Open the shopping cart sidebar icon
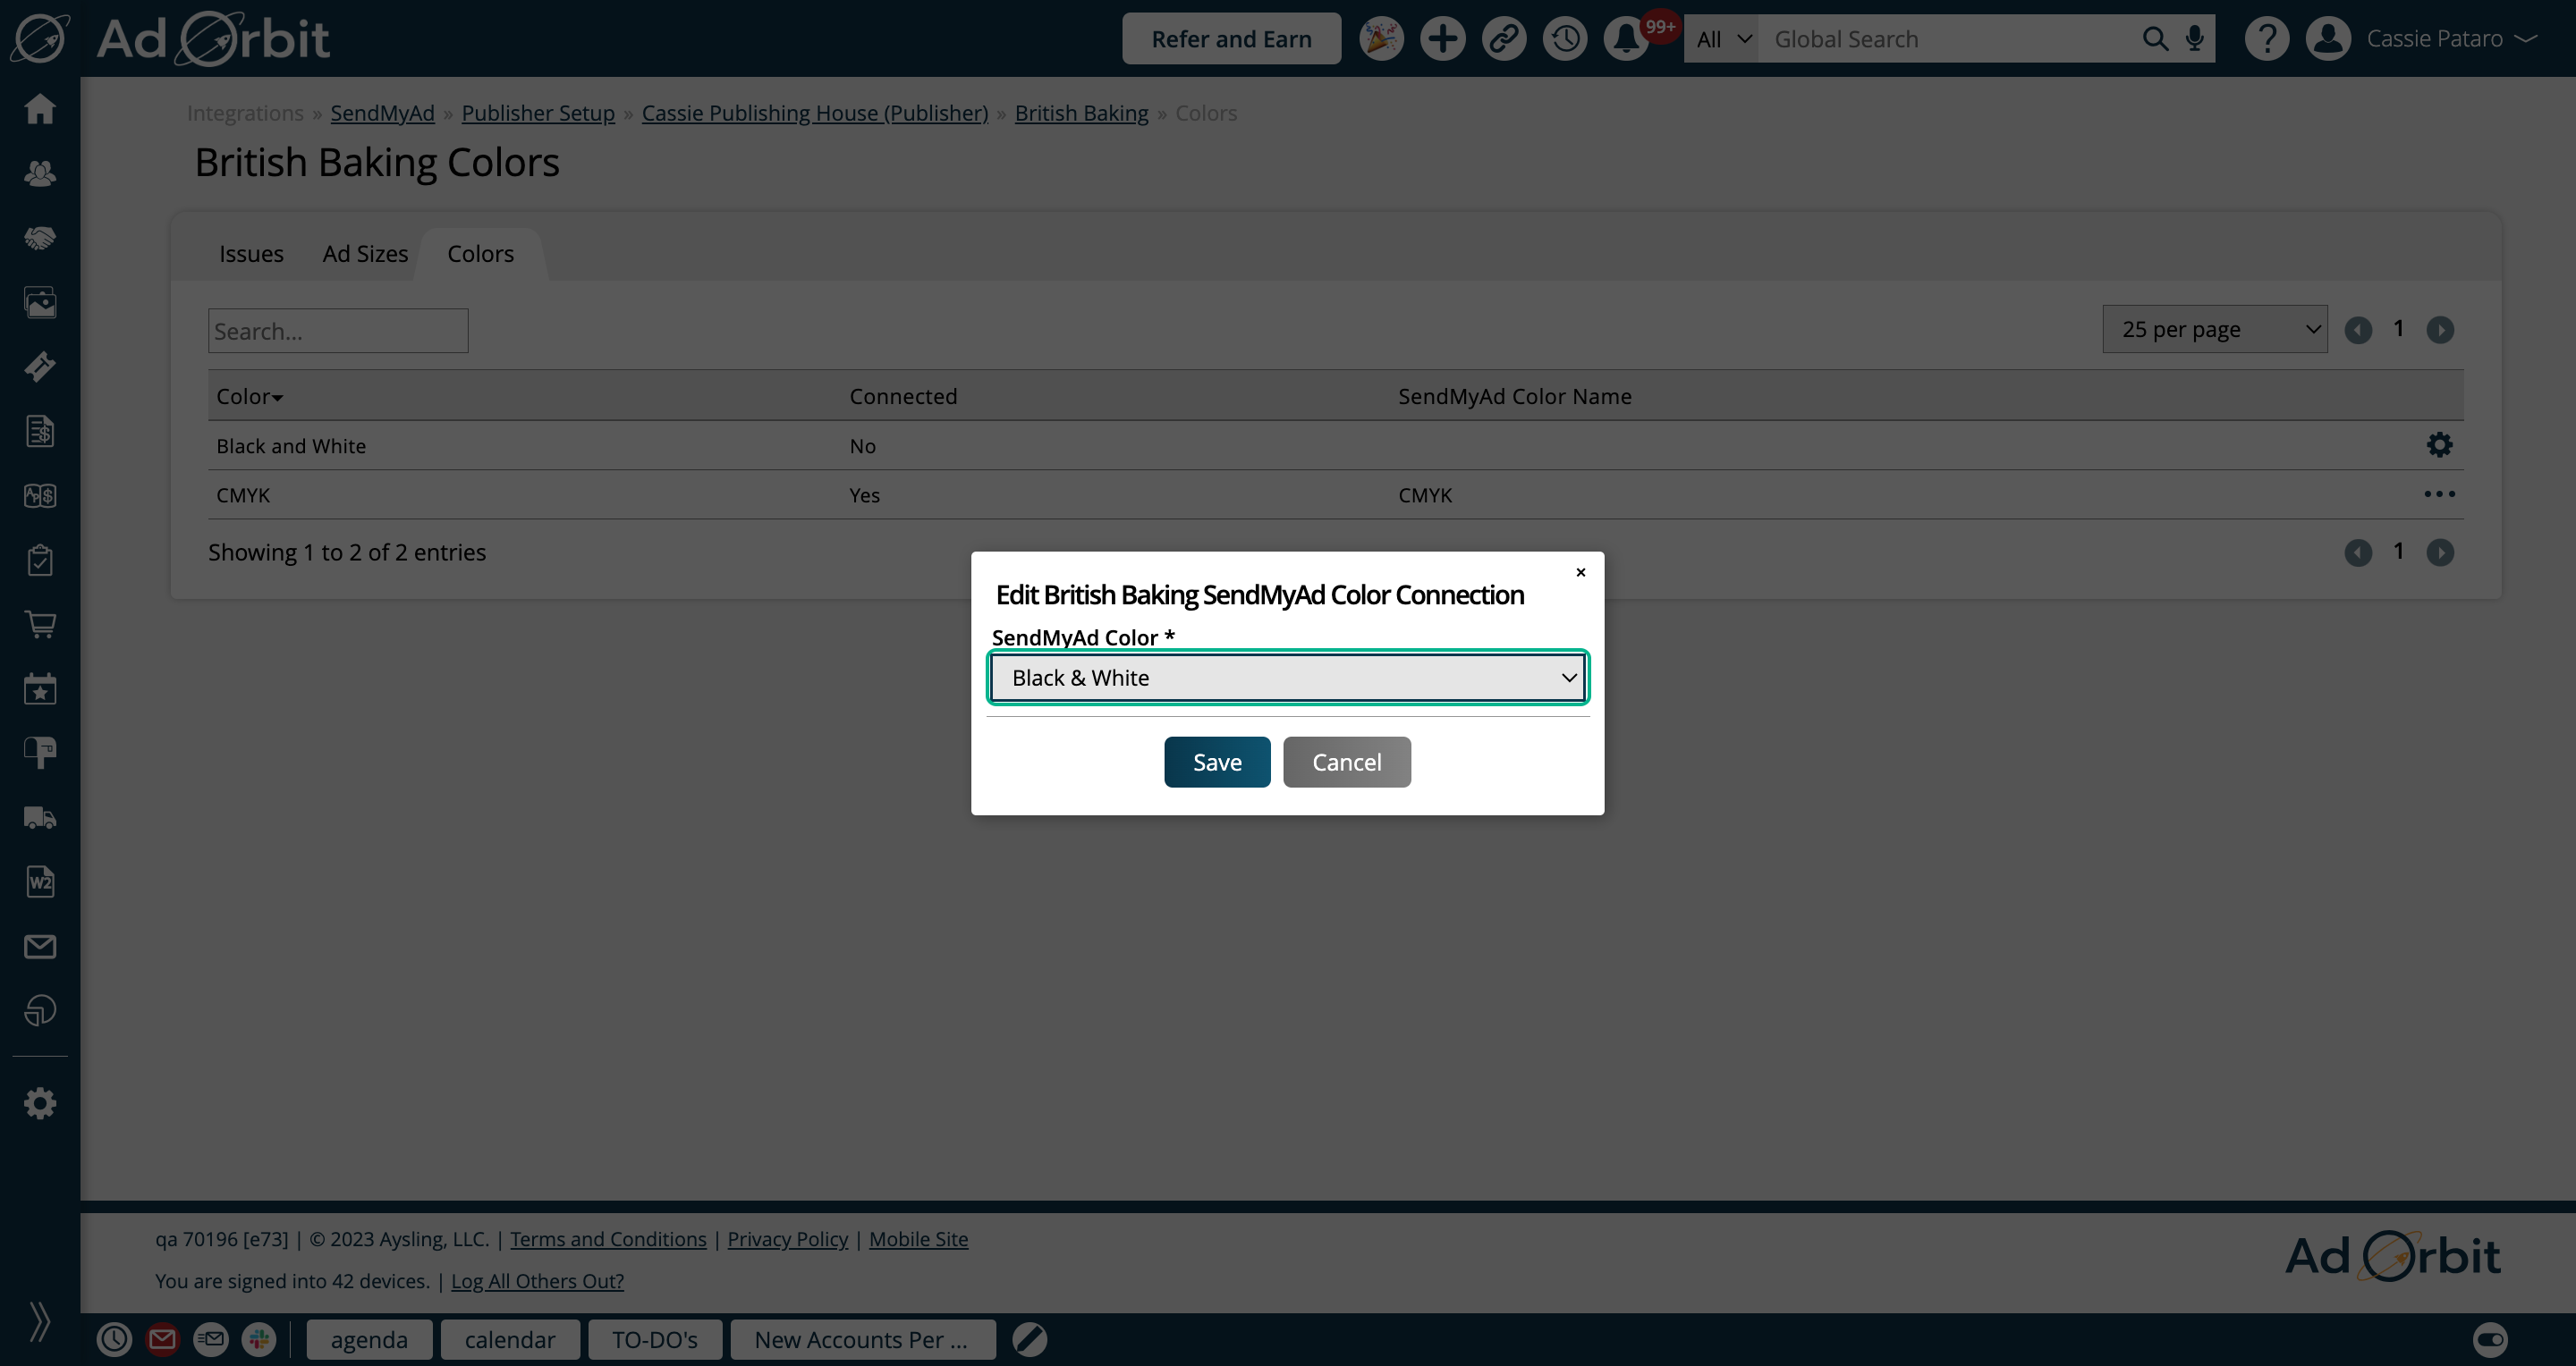 [x=40, y=625]
